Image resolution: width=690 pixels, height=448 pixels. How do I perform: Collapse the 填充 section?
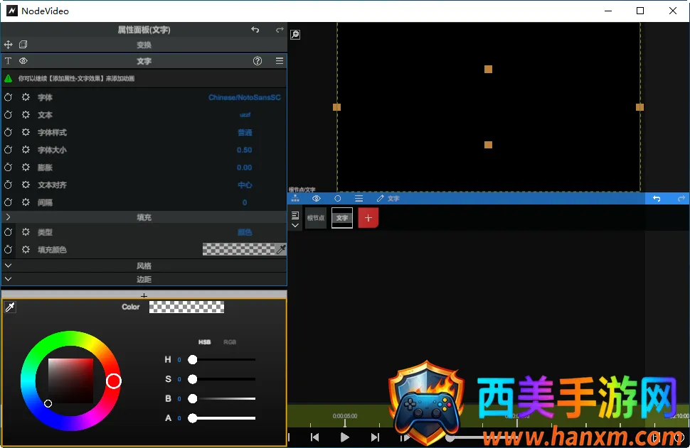pos(8,217)
